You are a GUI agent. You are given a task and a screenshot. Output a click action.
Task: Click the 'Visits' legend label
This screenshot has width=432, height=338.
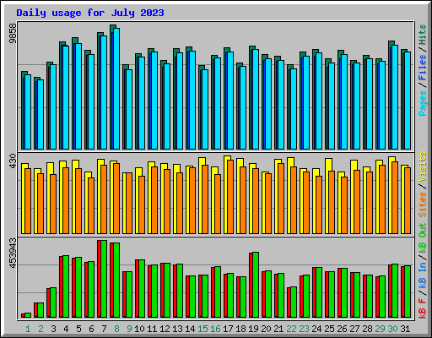click(x=423, y=166)
